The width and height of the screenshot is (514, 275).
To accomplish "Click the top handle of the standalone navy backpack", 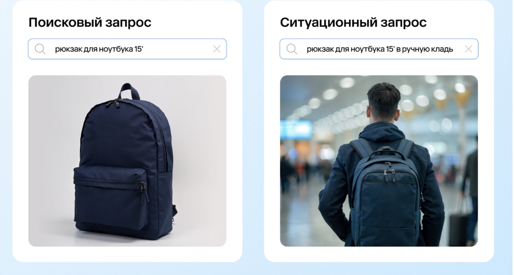I will click(x=129, y=91).
